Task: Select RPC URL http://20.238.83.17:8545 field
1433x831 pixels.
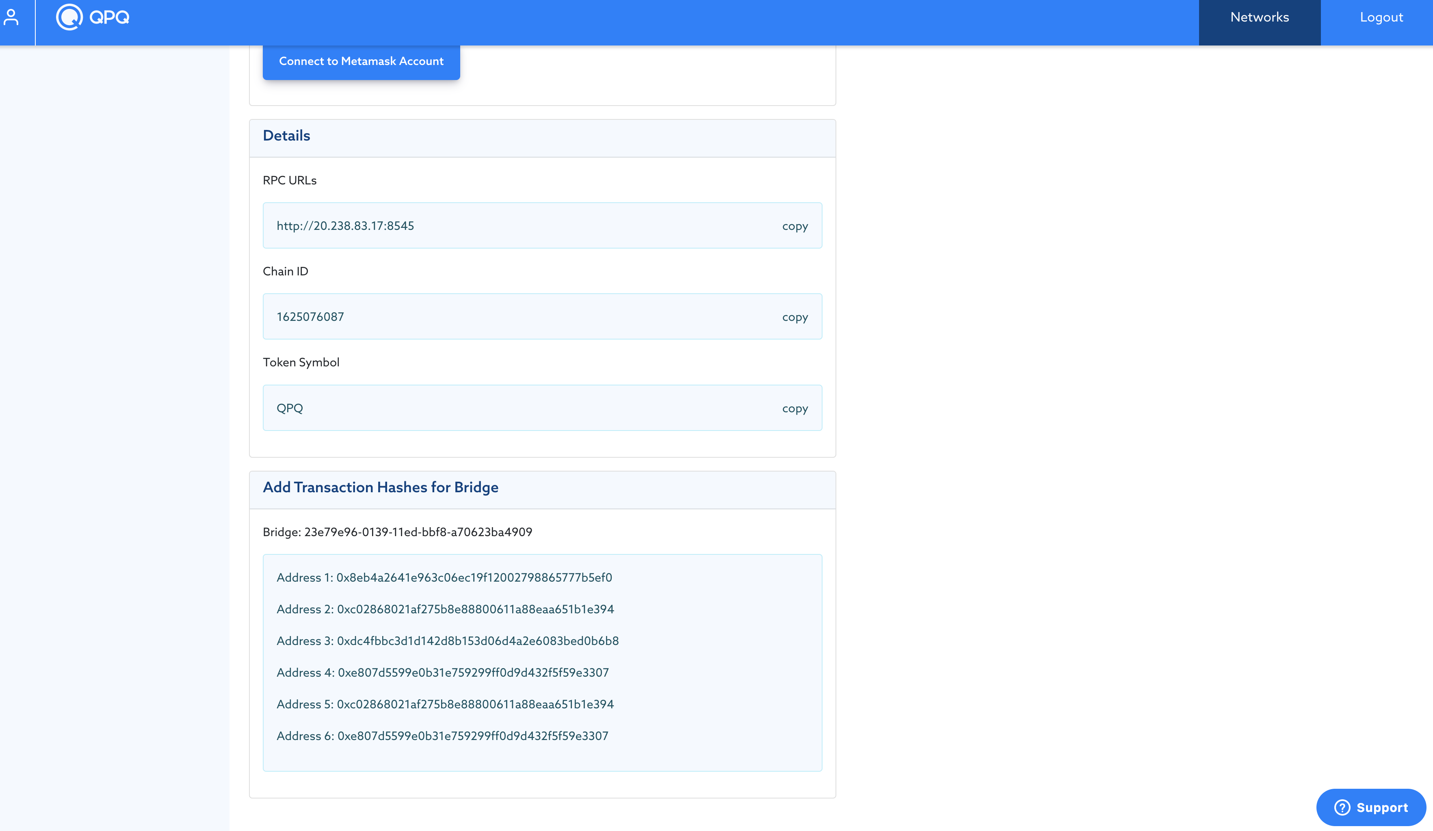Action: click(543, 226)
